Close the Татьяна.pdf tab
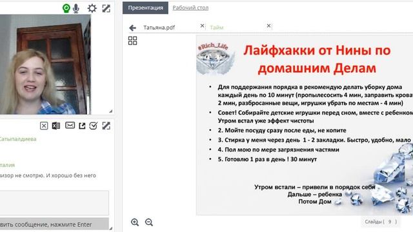 202,26
